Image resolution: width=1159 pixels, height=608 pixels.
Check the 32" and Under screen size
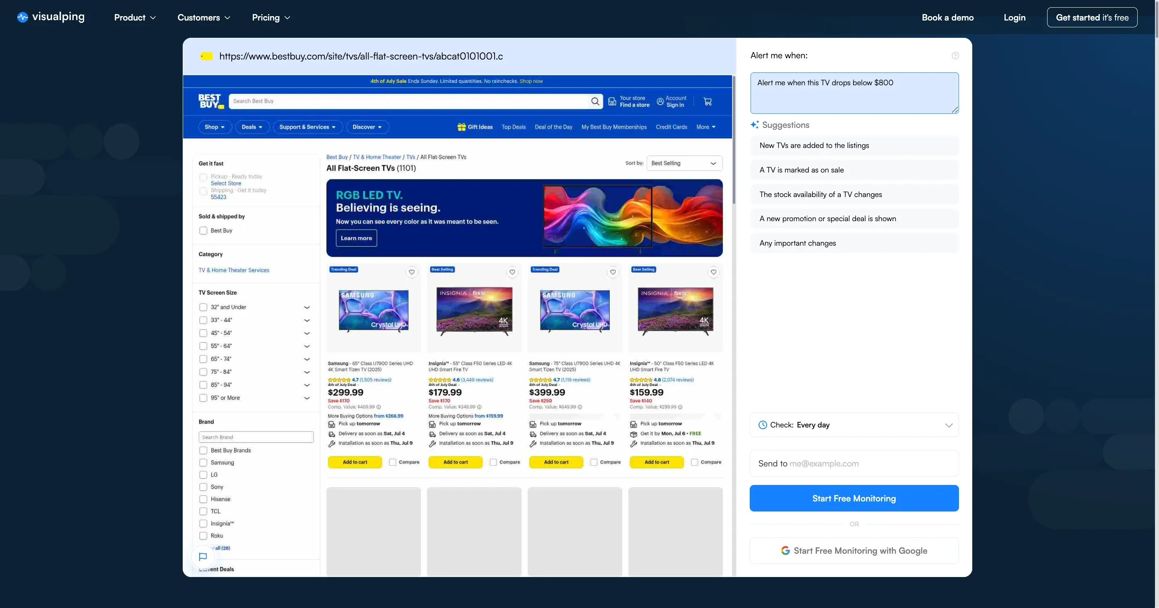(203, 307)
